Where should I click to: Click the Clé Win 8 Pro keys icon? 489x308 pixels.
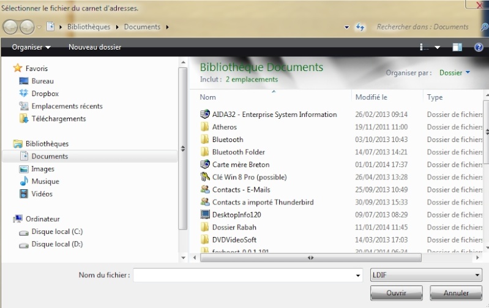205,177
